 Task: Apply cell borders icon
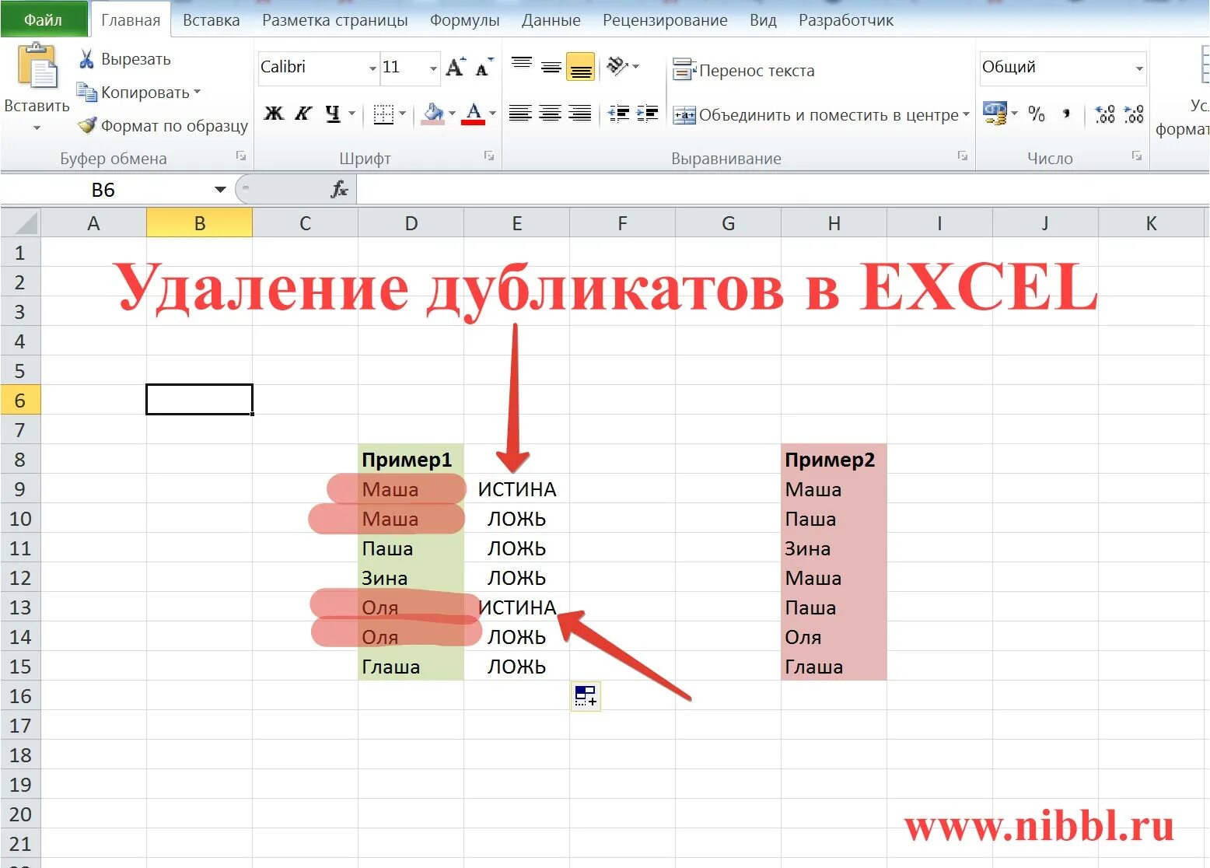pyautogui.click(x=383, y=114)
